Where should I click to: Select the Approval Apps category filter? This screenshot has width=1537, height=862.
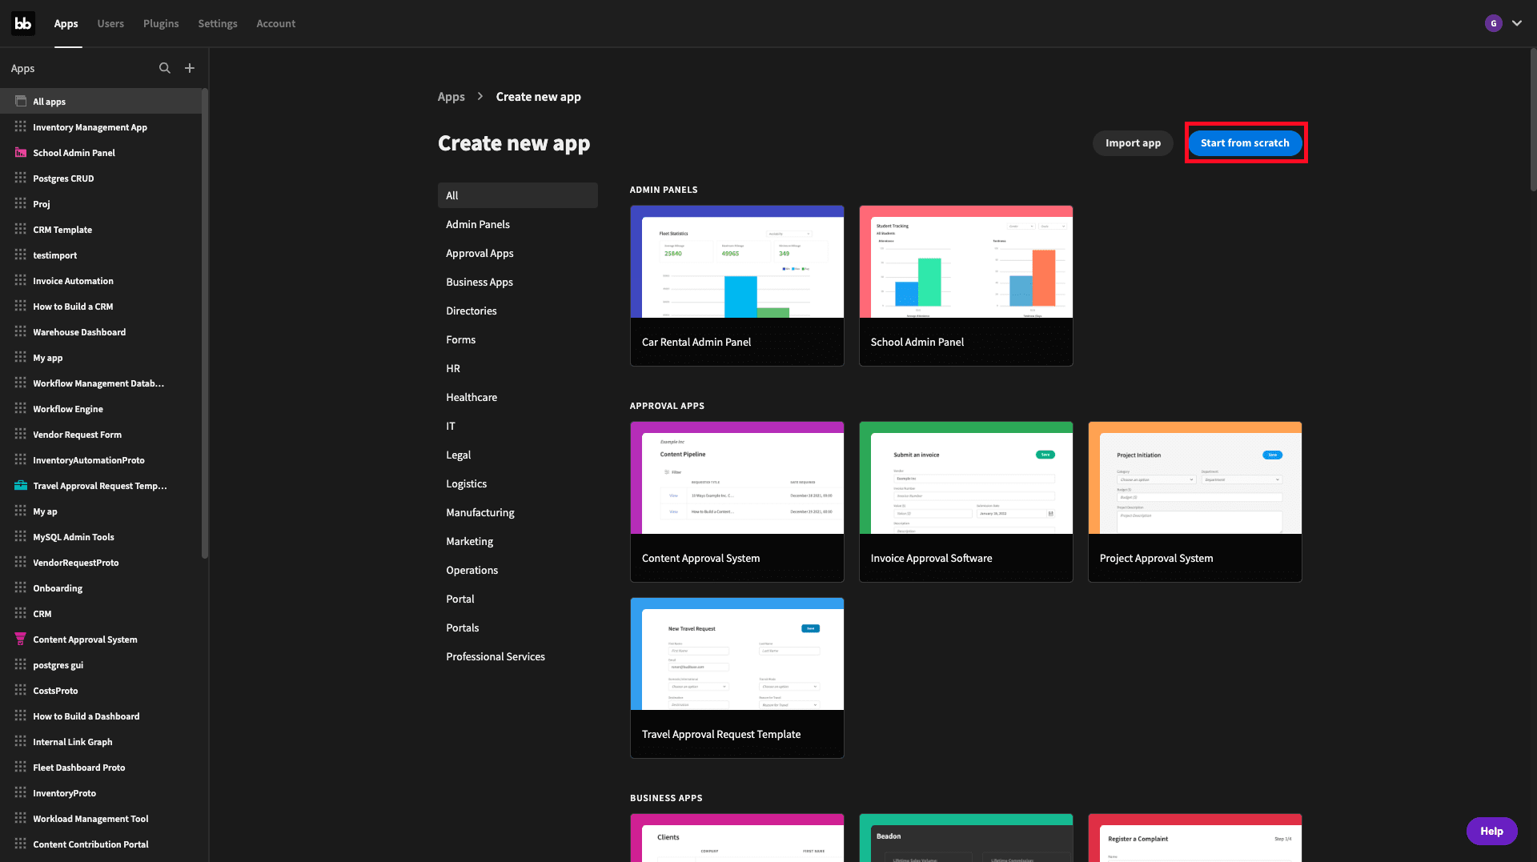[517, 253]
